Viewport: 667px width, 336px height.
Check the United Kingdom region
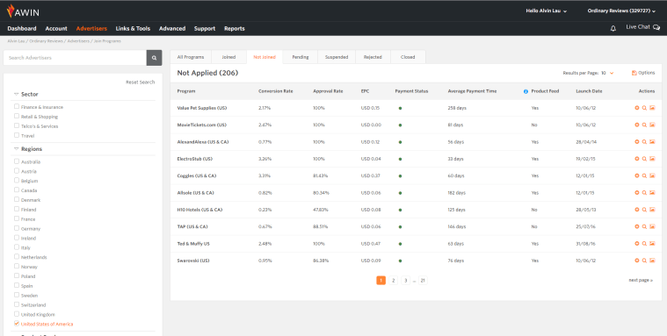click(17, 314)
